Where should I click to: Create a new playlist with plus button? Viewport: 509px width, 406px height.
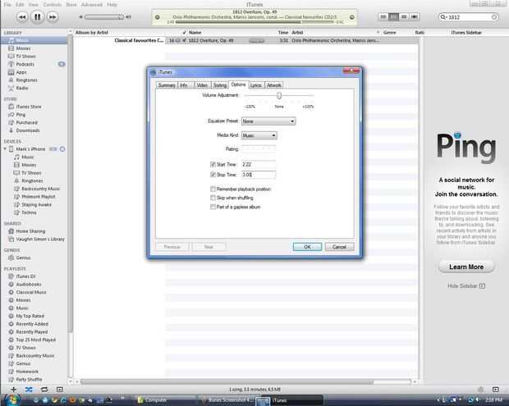(13, 389)
